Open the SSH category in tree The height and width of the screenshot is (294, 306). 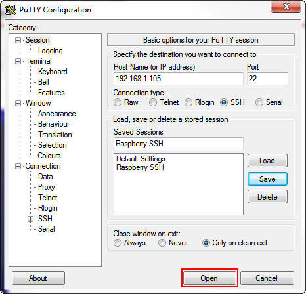[x=45, y=219]
